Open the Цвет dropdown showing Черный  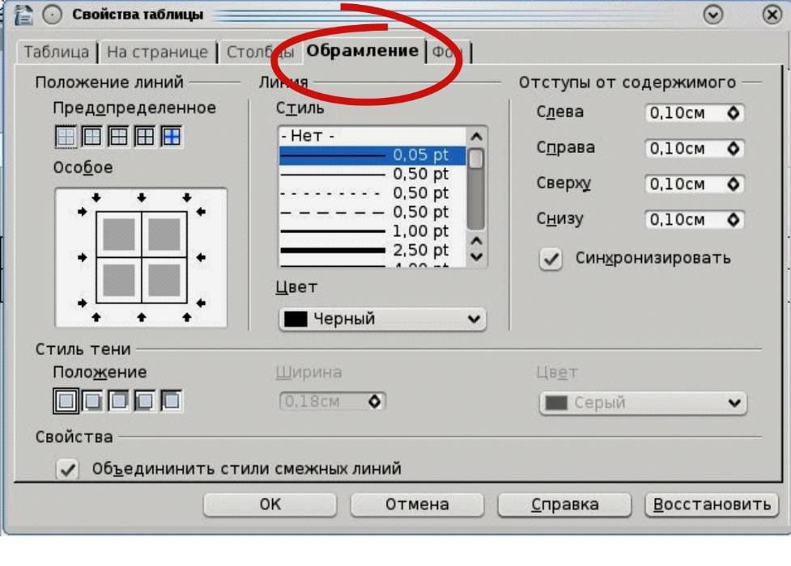[x=382, y=319]
